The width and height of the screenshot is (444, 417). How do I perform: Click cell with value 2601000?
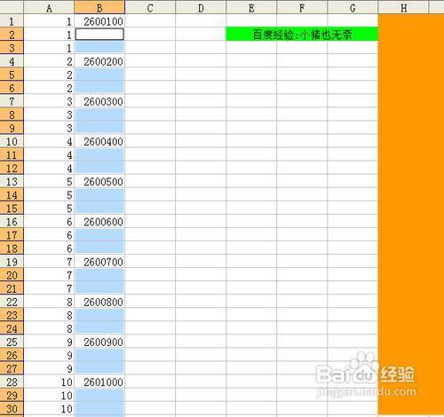(x=99, y=382)
